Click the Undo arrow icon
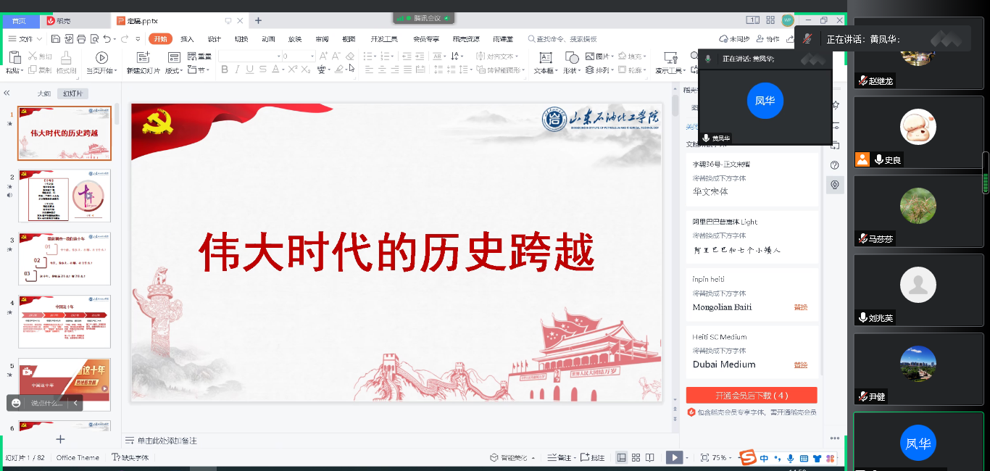This screenshot has height=471, width=990. click(x=107, y=39)
